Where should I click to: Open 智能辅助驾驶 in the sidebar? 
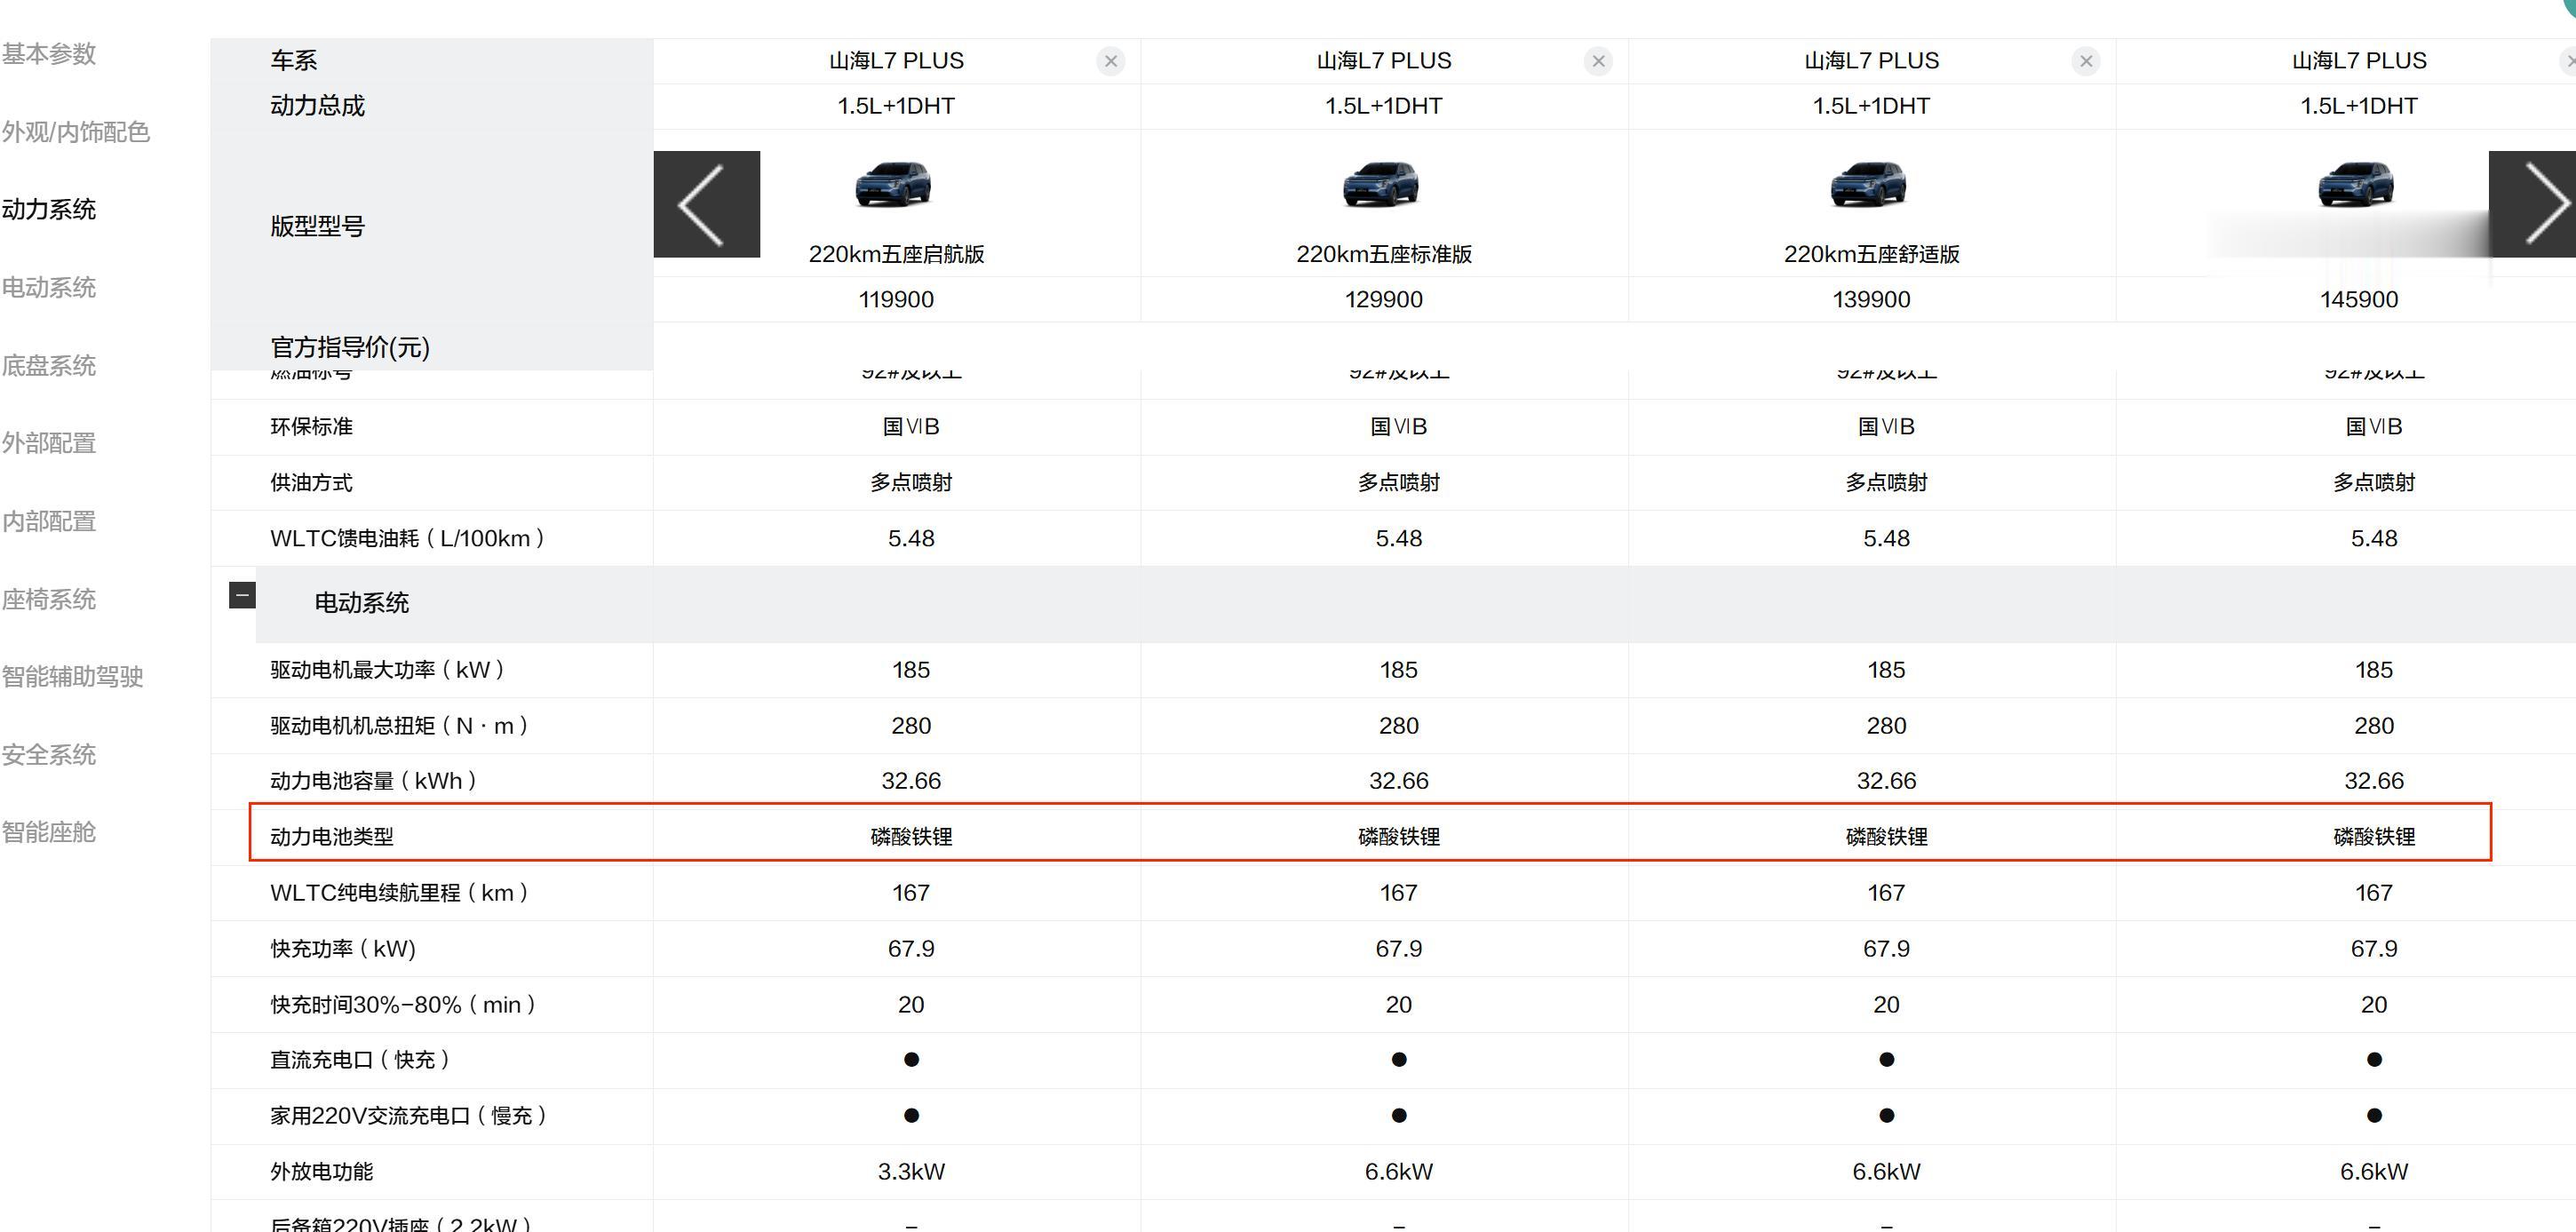click(x=72, y=677)
